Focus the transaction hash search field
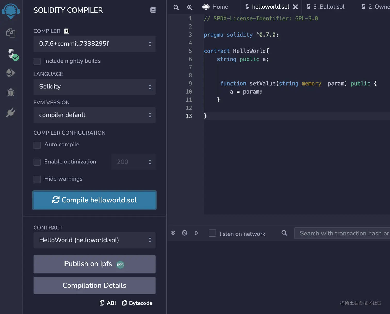 pyautogui.click(x=342, y=233)
